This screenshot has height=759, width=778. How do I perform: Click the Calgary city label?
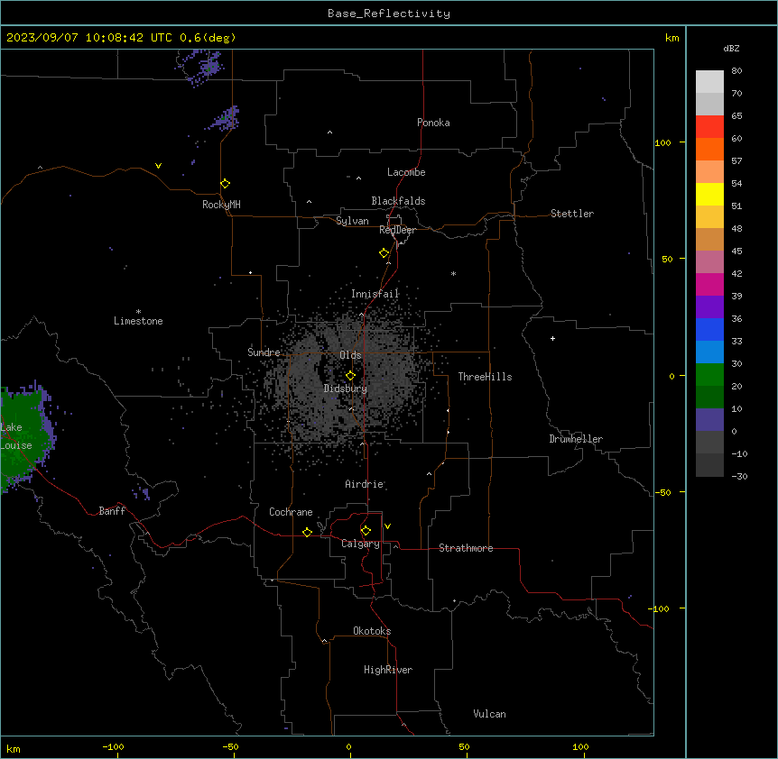[x=360, y=544]
